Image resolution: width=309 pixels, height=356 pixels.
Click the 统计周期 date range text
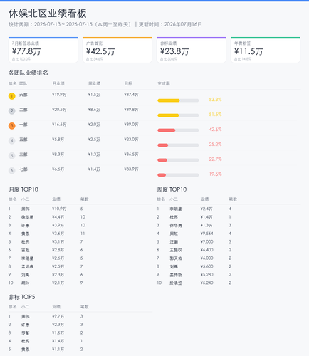click(70, 24)
